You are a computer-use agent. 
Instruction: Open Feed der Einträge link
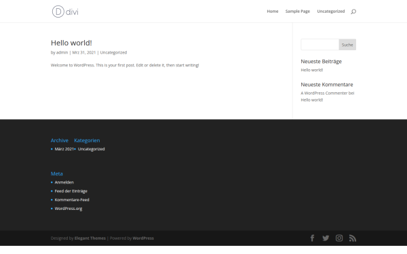coord(71,191)
